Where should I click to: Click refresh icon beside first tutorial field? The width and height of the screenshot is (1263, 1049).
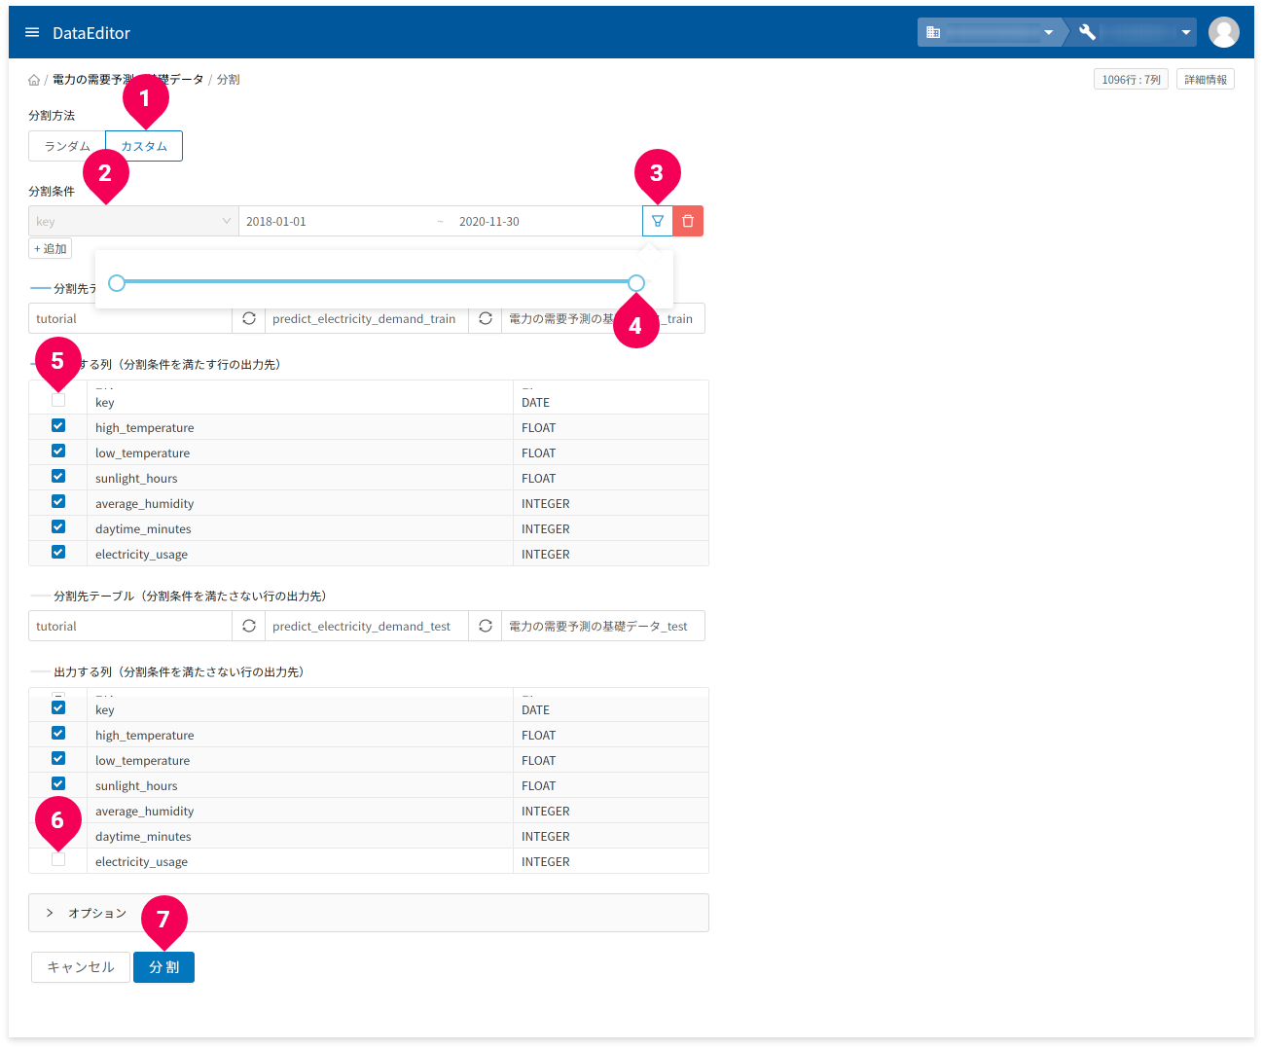pyautogui.click(x=249, y=318)
